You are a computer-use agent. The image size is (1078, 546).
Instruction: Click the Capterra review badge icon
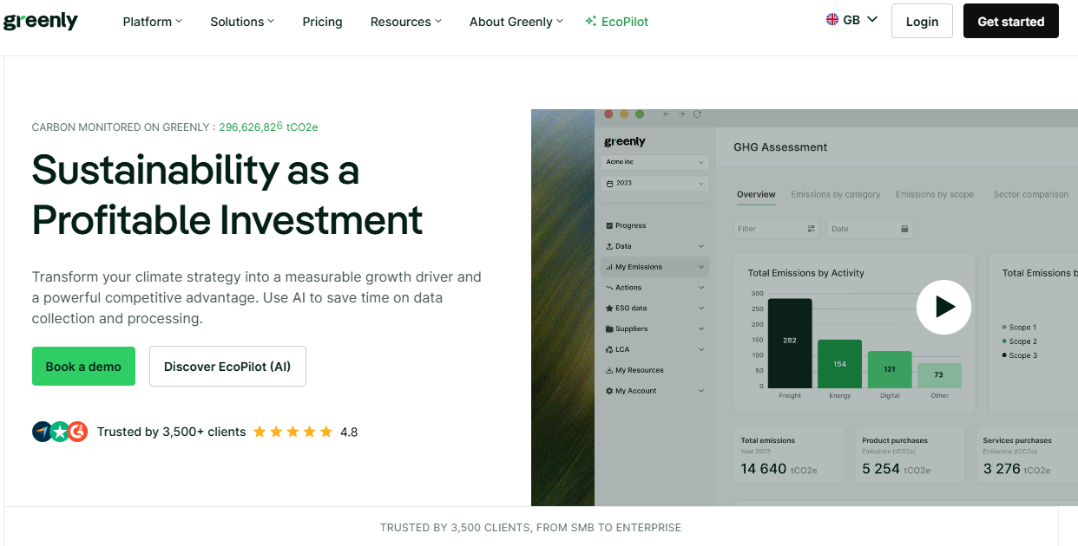pos(43,432)
